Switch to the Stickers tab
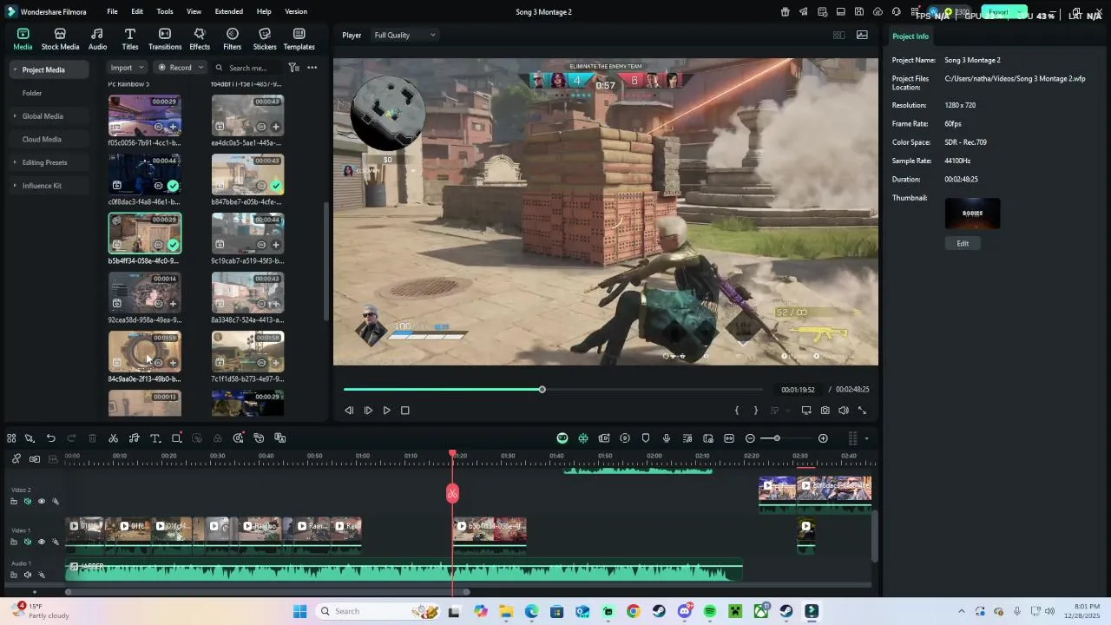Viewport: 1111px width, 625px height. [265, 40]
